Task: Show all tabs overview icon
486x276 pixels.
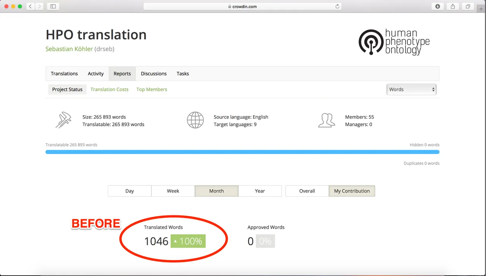Action: [468, 6]
